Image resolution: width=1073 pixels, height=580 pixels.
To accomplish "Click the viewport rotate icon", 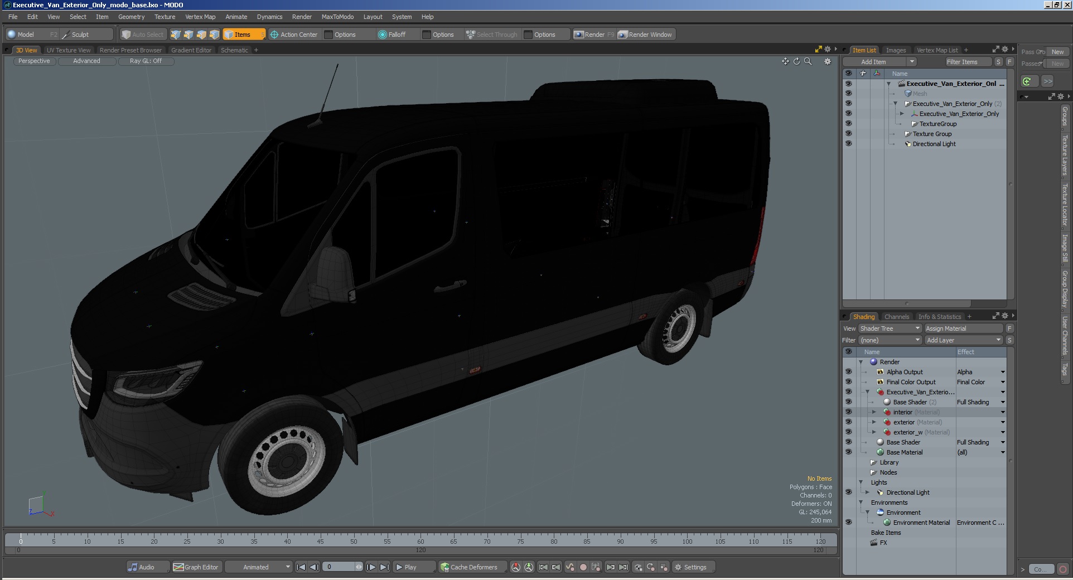I will [796, 61].
